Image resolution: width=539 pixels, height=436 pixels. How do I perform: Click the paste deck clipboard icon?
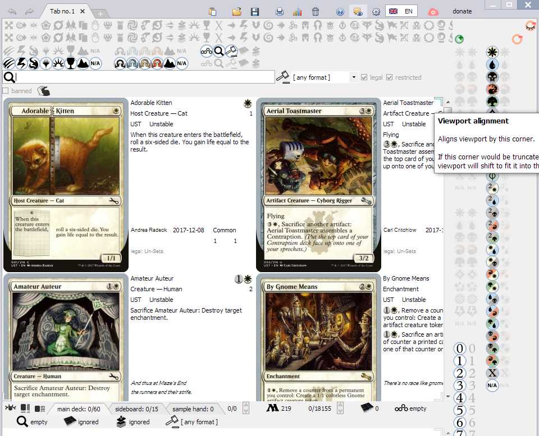(212, 11)
